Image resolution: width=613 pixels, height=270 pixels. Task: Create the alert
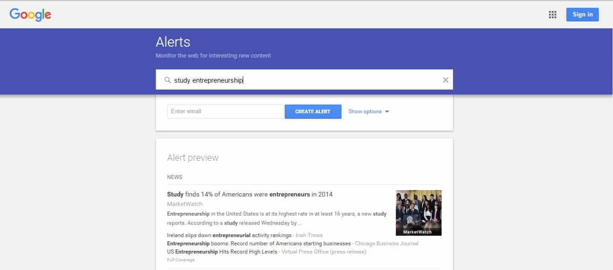313,111
